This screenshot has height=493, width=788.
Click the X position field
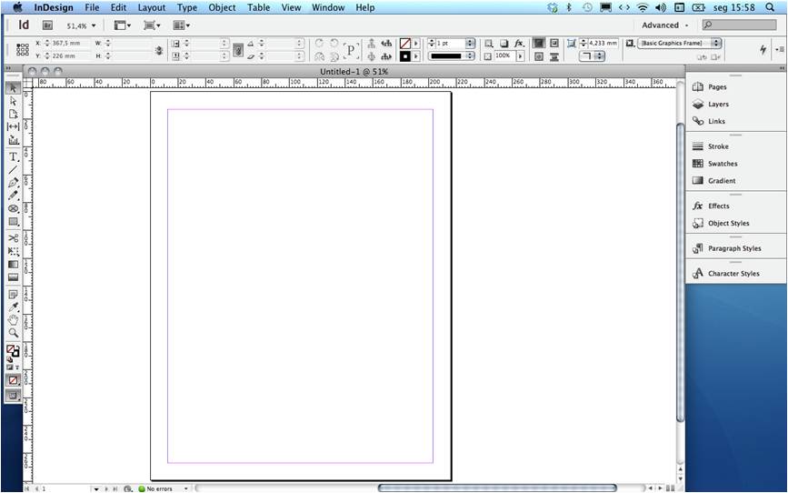coord(70,44)
